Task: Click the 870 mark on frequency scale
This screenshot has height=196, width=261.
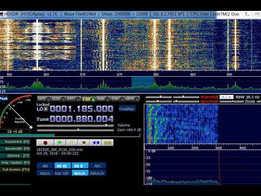Action: [83, 75]
